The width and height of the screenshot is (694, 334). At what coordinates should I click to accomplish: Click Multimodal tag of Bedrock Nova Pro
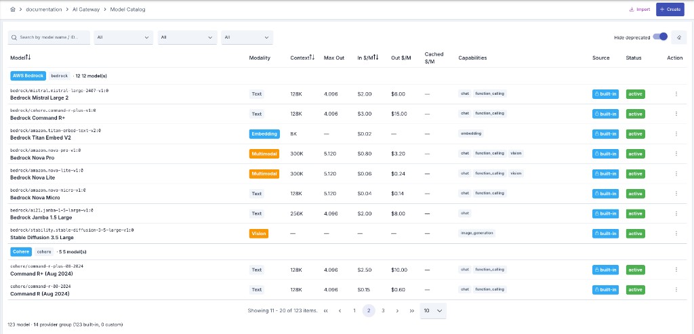tap(264, 154)
